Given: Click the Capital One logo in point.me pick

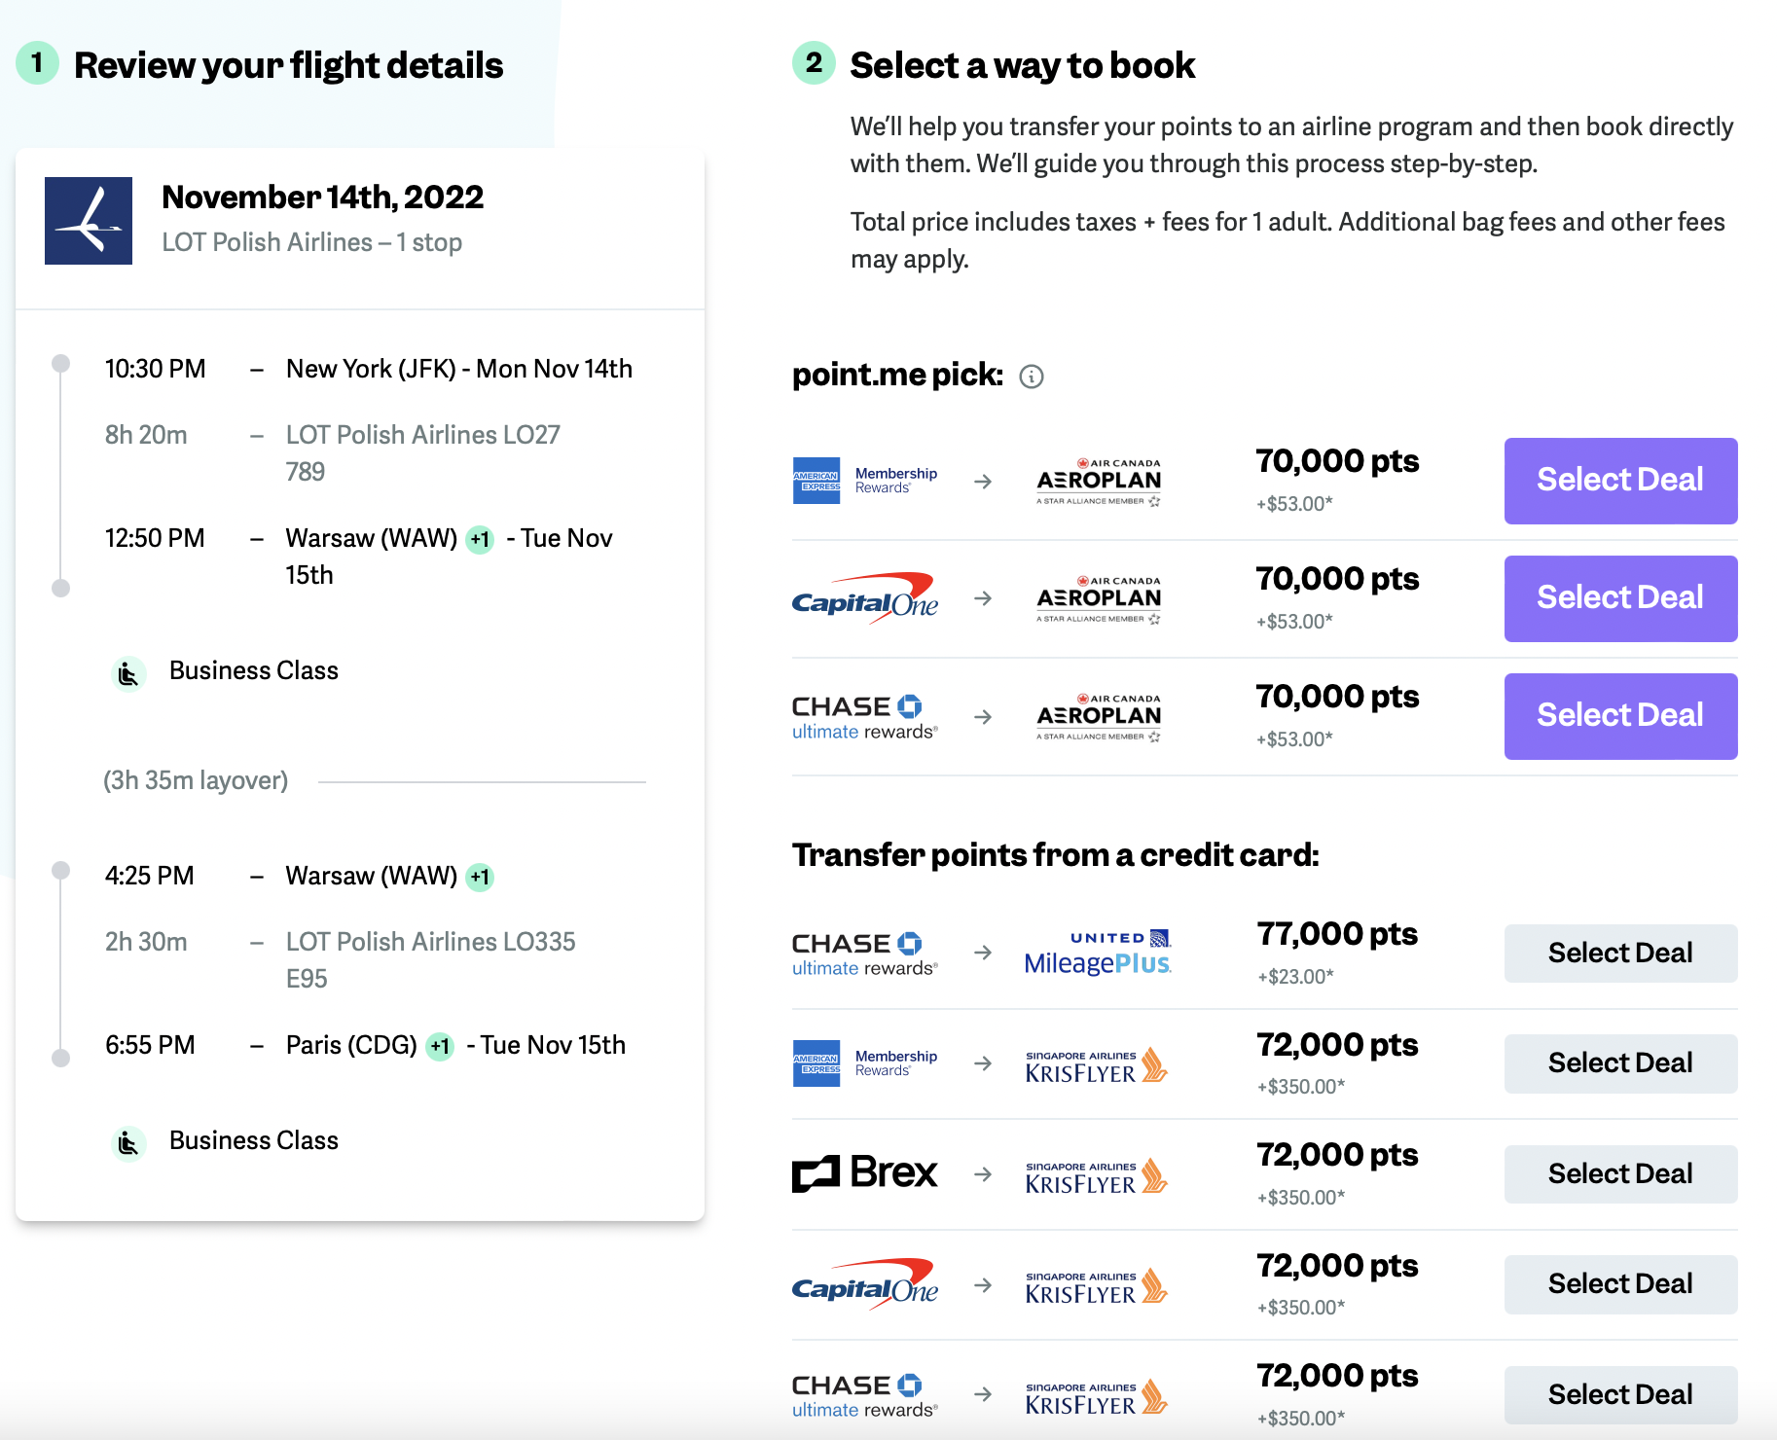Looking at the screenshot, I should [x=865, y=598].
